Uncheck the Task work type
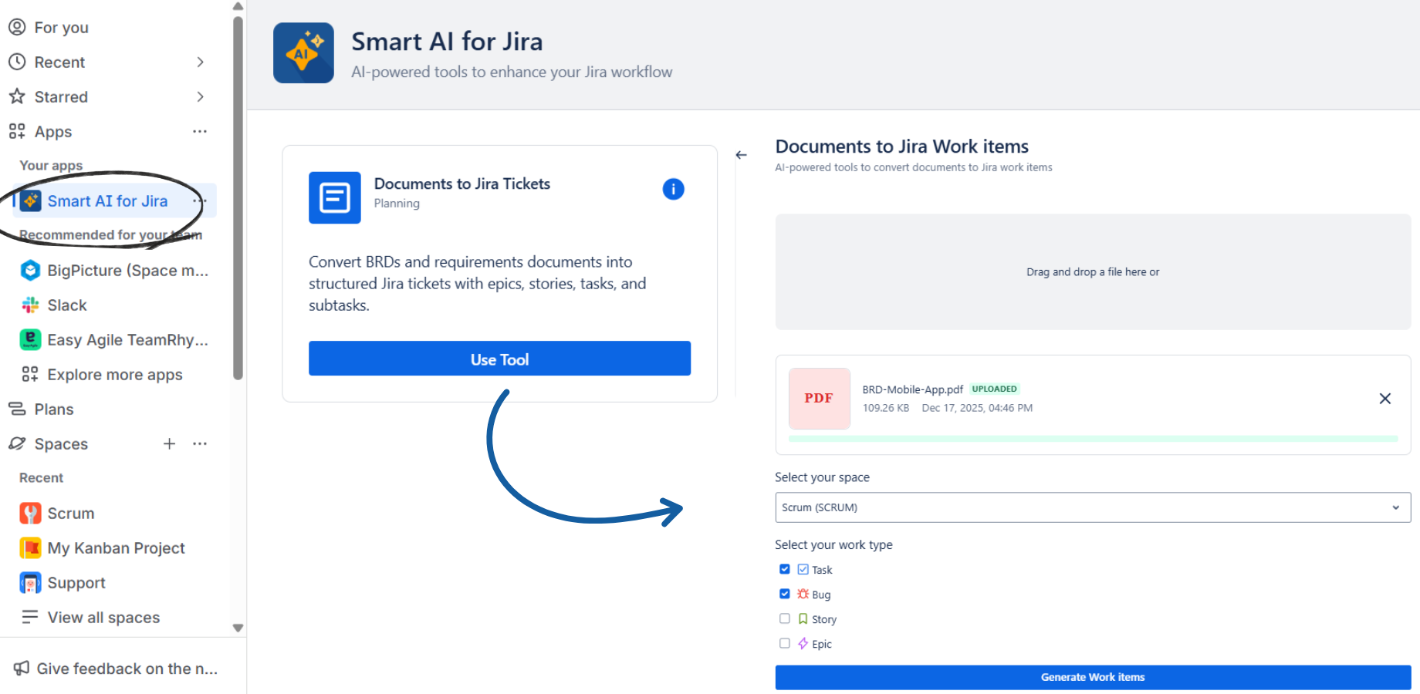The width and height of the screenshot is (1420, 694). point(785,569)
